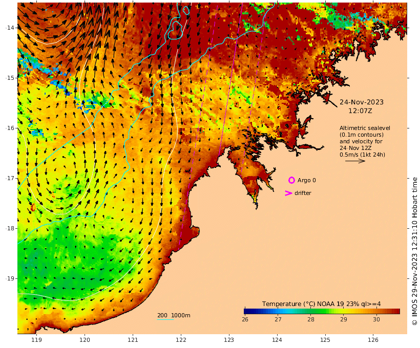The height and width of the screenshot is (348, 420).
Task: Click the '200 1000m' depth contour label
Action: (x=174, y=315)
